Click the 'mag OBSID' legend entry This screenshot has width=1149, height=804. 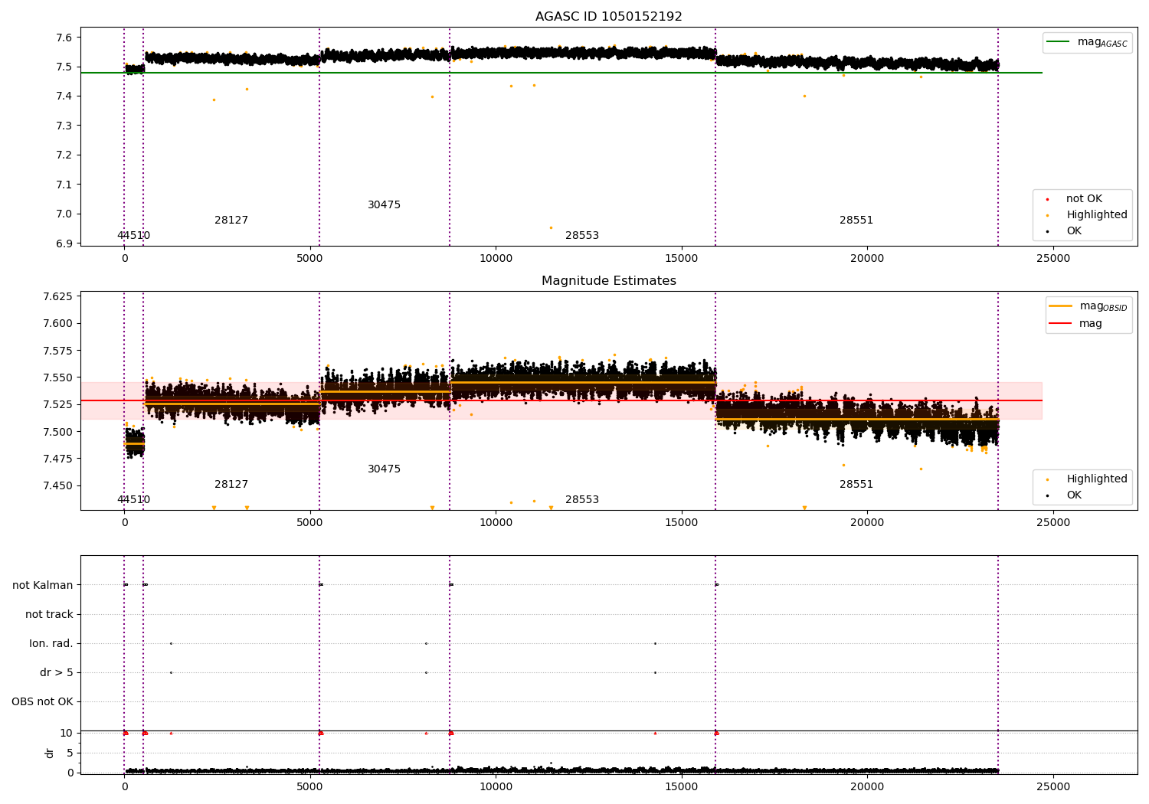[1088, 306]
